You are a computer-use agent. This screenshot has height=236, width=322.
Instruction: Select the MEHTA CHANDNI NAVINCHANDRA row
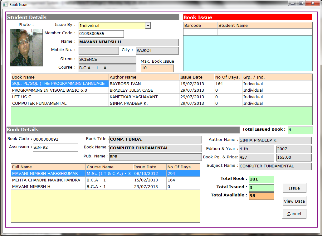[x=48, y=180]
